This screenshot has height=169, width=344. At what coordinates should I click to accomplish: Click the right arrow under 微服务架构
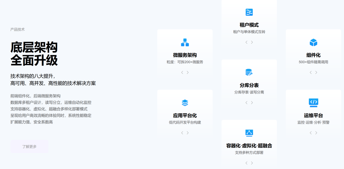tap(188, 73)
